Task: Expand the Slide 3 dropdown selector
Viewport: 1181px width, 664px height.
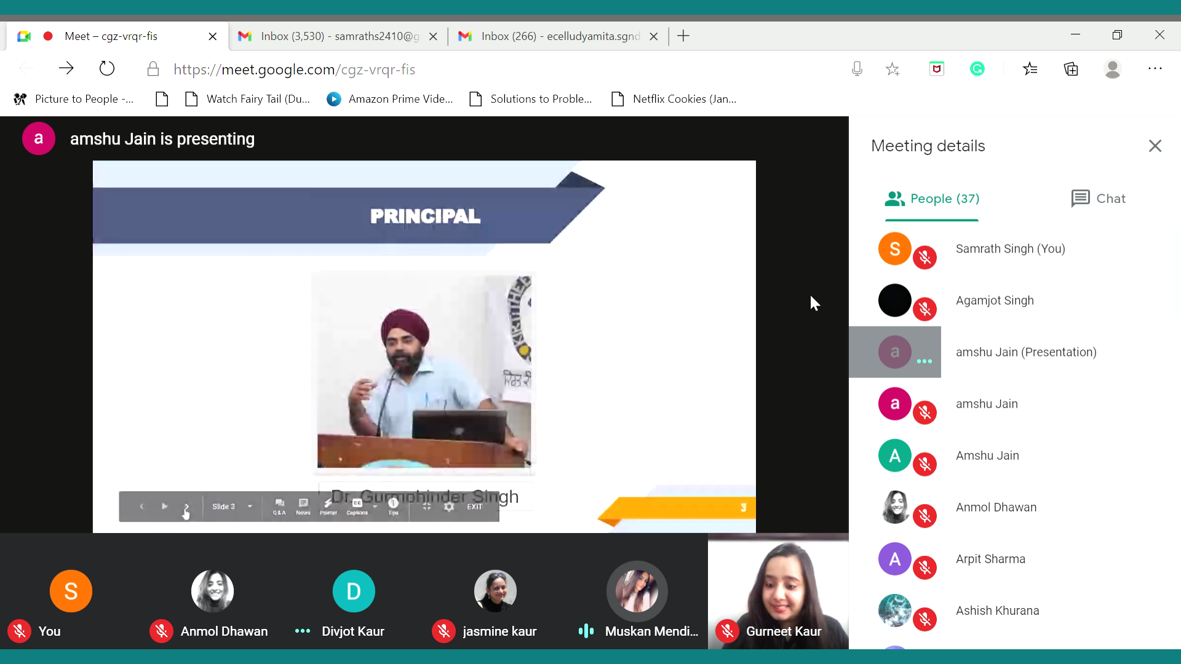Action: pyautogui.click(x=250, y=507)
